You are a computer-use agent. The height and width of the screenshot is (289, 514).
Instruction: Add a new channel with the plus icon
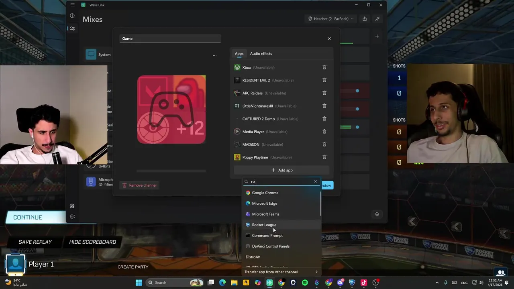(377, 37)
